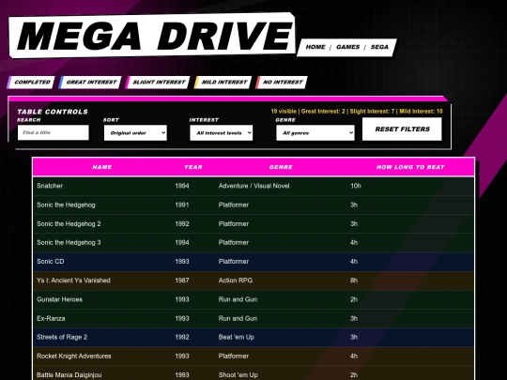Click the Action RPG genre cell
The width and height of the screenshot is (507, 380).
click(236, 281)
